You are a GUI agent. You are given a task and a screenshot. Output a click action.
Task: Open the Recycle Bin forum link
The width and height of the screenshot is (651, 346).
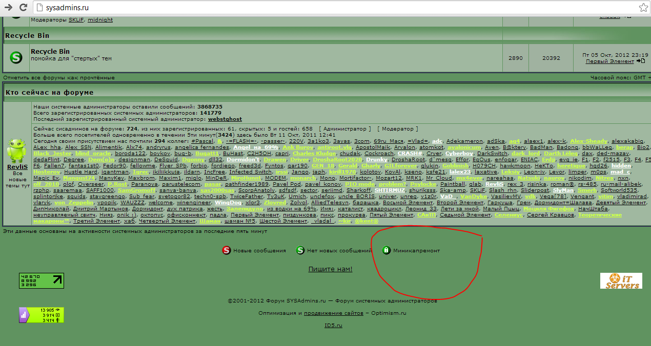[50, 52]
